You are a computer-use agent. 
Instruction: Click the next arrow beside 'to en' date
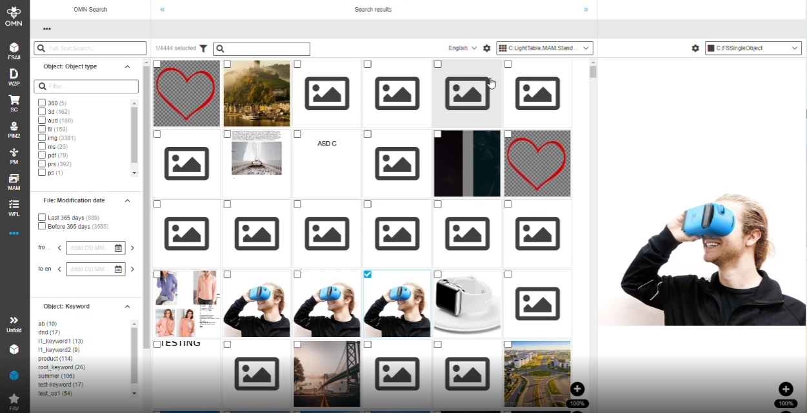click(132, 269)
